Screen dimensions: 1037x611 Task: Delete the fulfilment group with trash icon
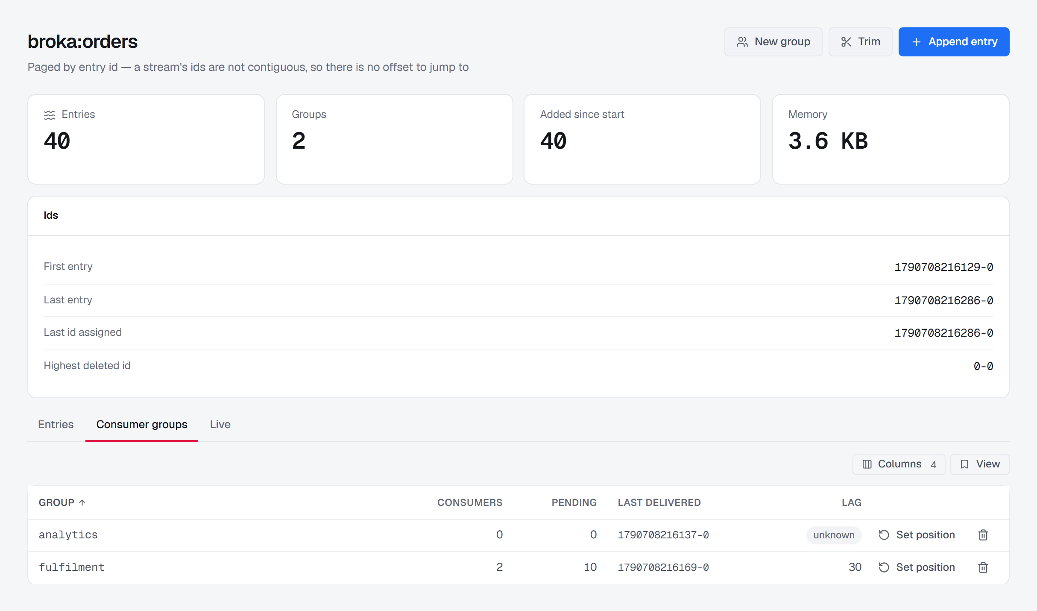coord(983,567)
